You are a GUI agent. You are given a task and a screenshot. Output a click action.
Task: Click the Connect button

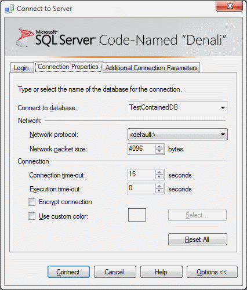(68, 272)
